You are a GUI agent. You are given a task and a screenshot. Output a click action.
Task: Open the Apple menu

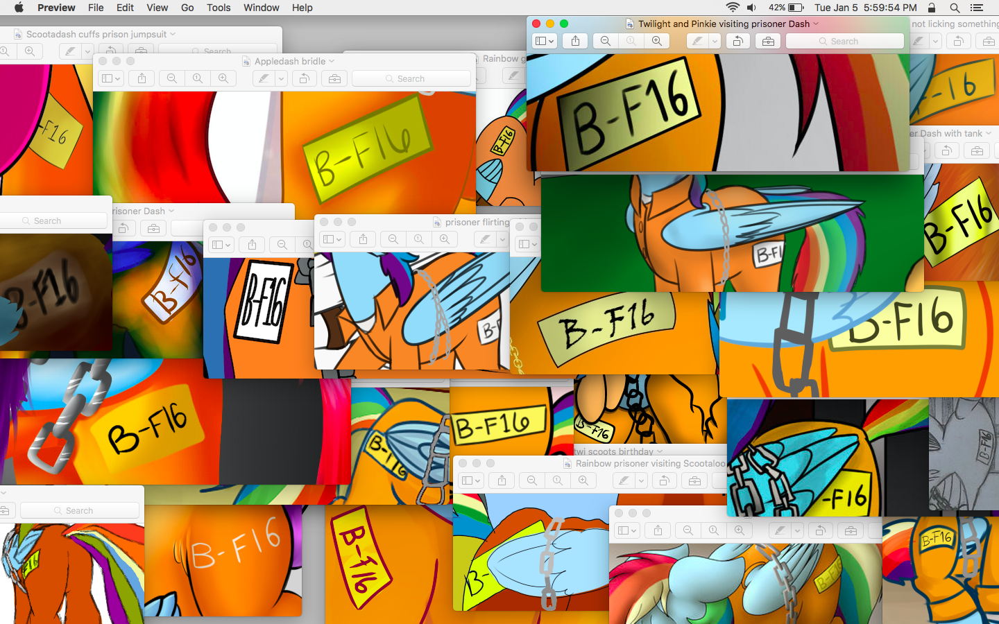click(19, 8)
